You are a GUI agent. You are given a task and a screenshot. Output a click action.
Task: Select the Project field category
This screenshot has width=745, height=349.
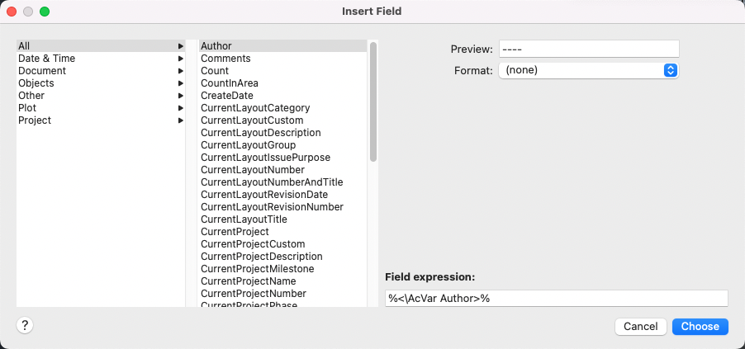tap(35, 120)
